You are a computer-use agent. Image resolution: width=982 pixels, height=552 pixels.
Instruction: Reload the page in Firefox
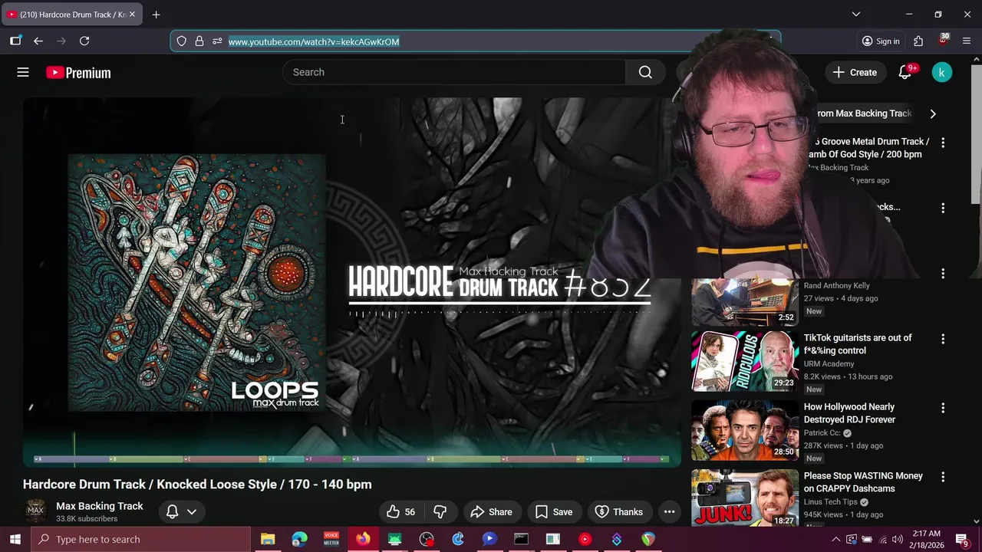(x=84, y=41)
